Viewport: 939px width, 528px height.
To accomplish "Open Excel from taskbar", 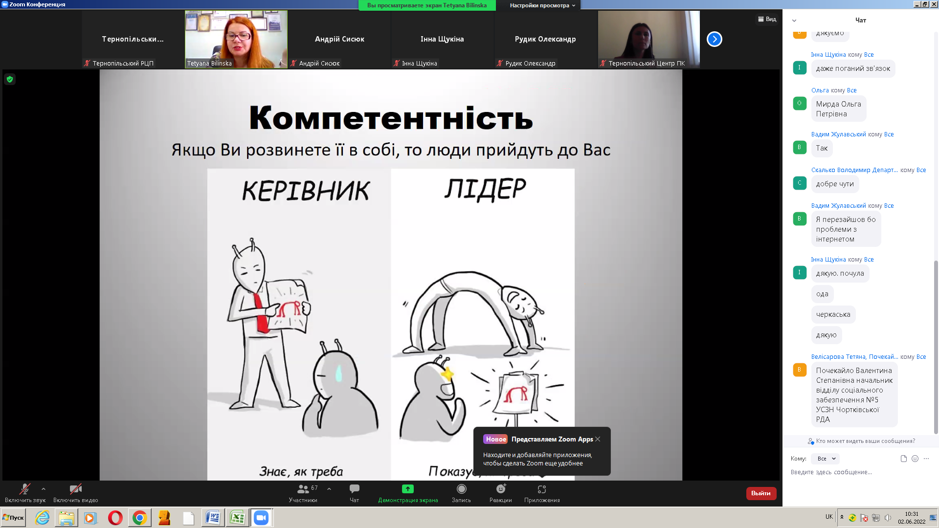I will (x=237, y=518).
